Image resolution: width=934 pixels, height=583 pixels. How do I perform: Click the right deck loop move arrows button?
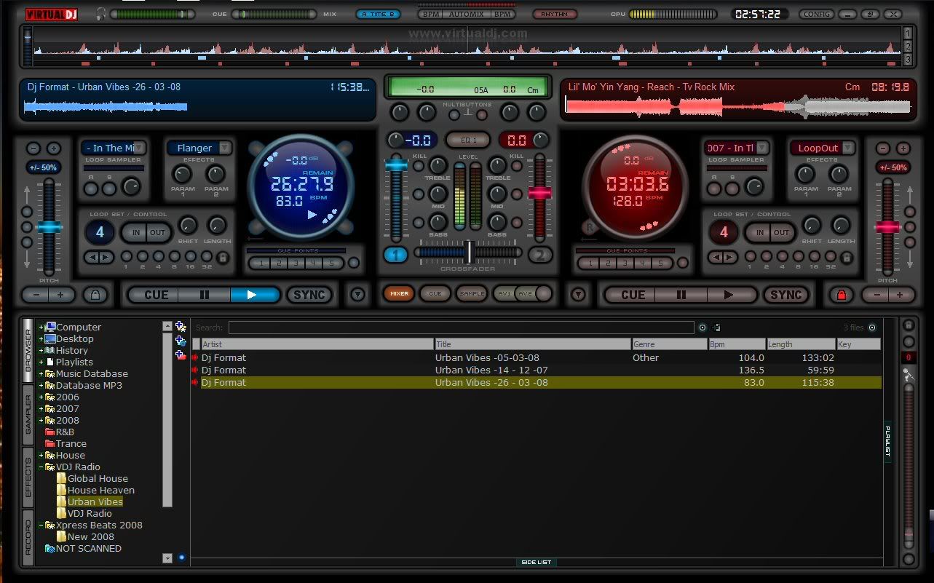(x=723, y=257)
